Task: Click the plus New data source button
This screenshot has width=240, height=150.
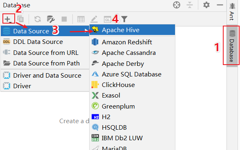Action: pyautogui.click(x=8, y=19)
